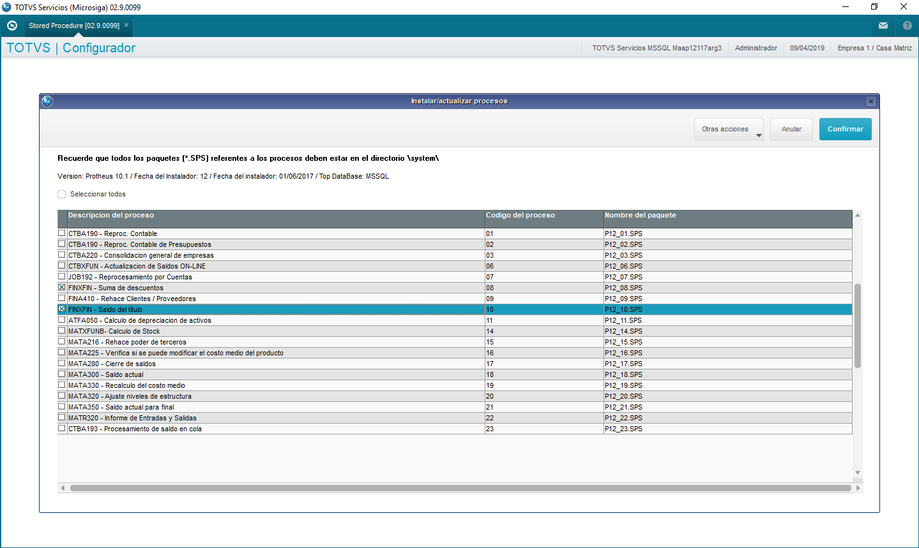Image resolution: width=919 pixels, height=548 pixels.
Task: Uncheck FINXFIN - Suma de descuentos checkbox
Action: click(62, 288)
